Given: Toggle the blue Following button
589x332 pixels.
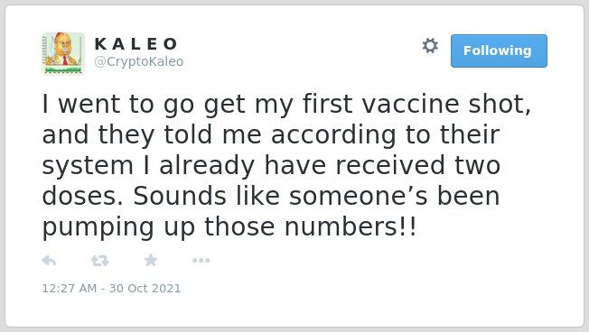Looking at the screenshot, I should click(499, 51).
